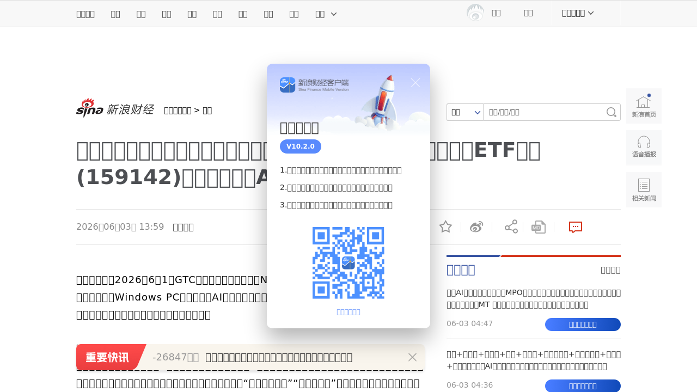Click blue button beside 06-03 04:36
The image size is (697, 392).
(x=583, y=386)
